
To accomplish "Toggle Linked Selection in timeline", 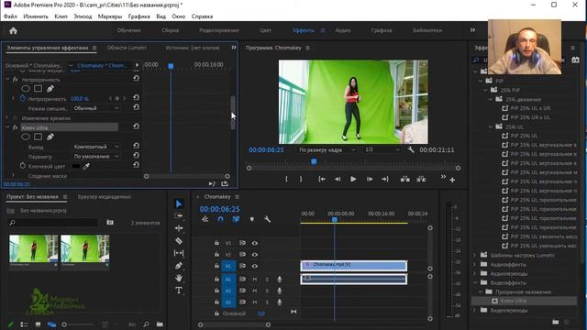I will coord(236,220).
